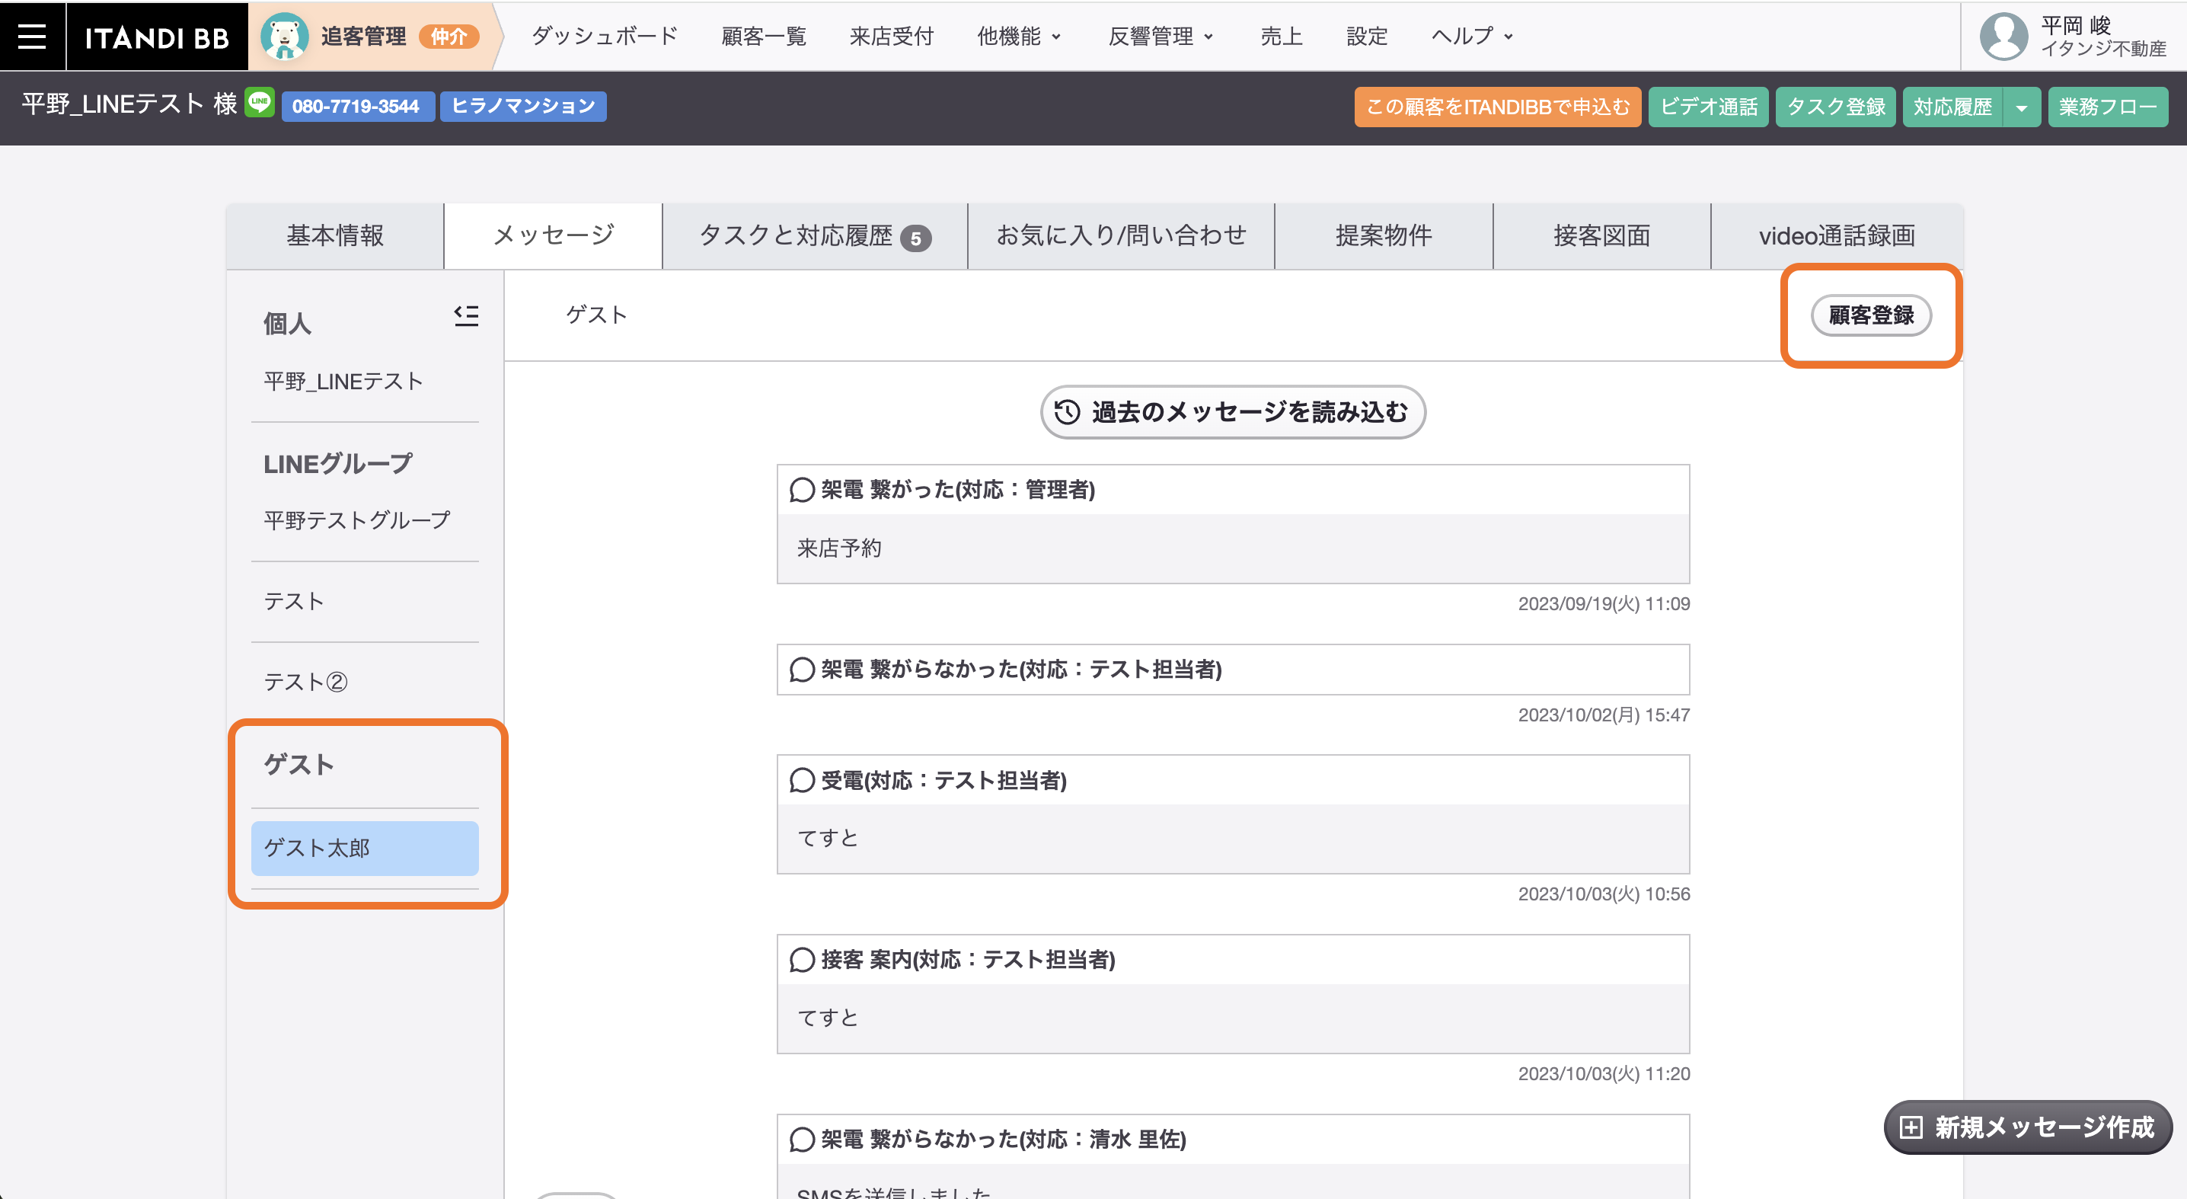Click the timestamp 2023/10/02(月) 15:47
The width and height of the screenshot is (2187, 1199).
point(1604,716)
